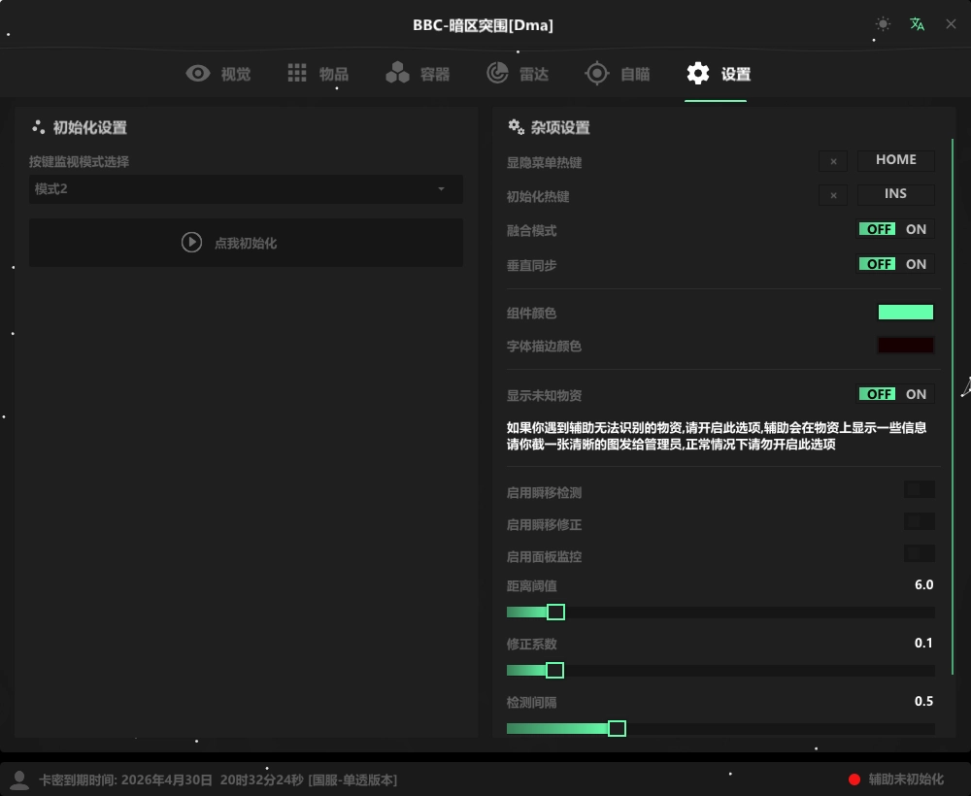Click the user icon in status bar

coord(19,779)
